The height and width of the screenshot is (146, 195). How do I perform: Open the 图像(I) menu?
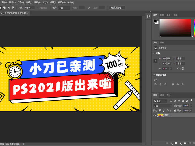click(x=5, y=3)
